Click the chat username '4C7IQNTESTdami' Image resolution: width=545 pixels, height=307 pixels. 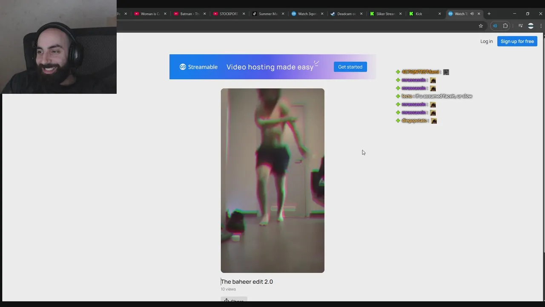[420, 72]
